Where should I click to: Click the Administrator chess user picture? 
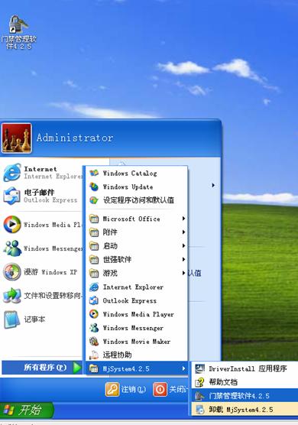tap(17, 138)
